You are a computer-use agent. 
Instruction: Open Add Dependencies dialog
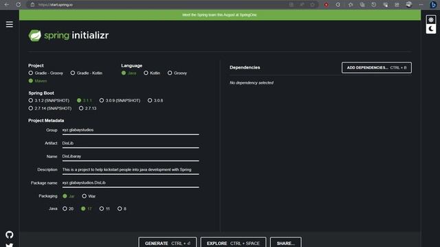pos(377,68)
